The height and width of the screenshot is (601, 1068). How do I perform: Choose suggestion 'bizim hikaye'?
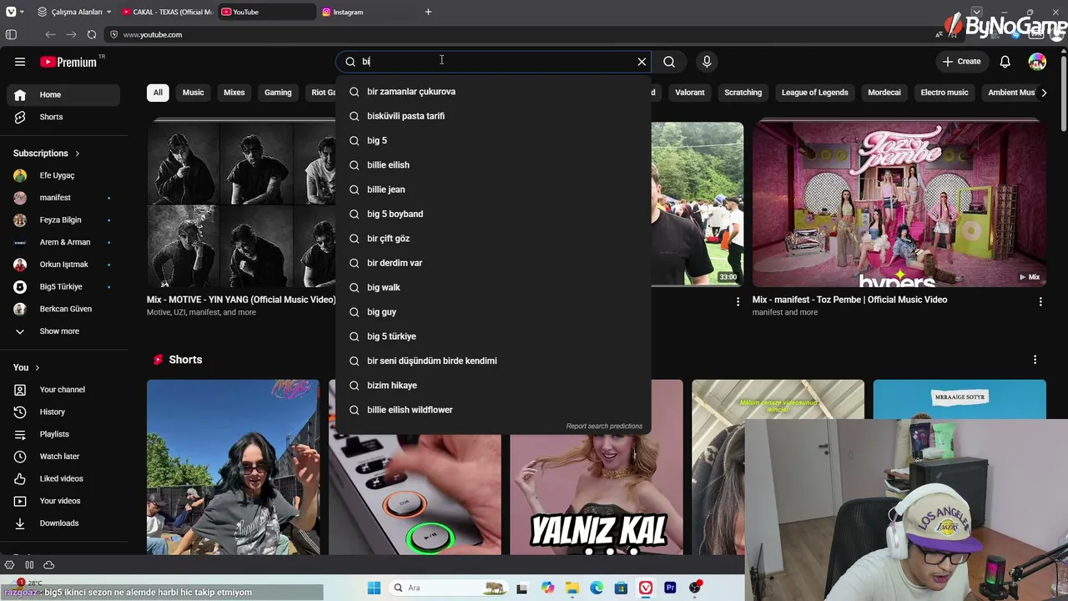coord(493,386)
